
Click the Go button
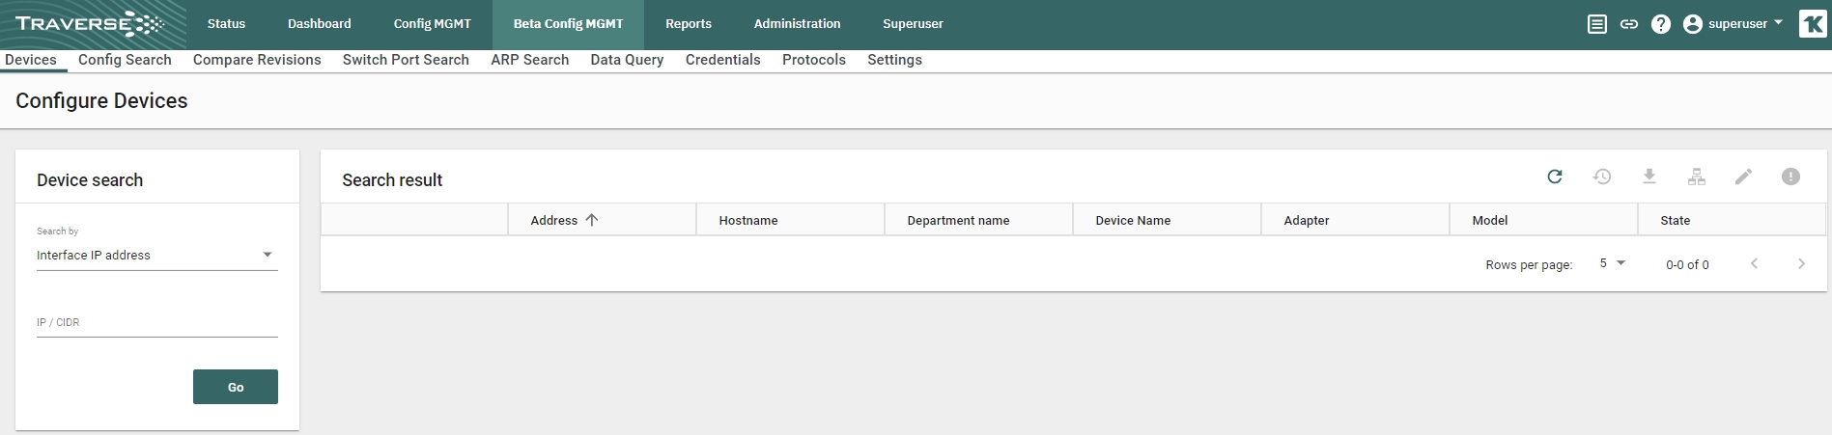coord(236,387)
